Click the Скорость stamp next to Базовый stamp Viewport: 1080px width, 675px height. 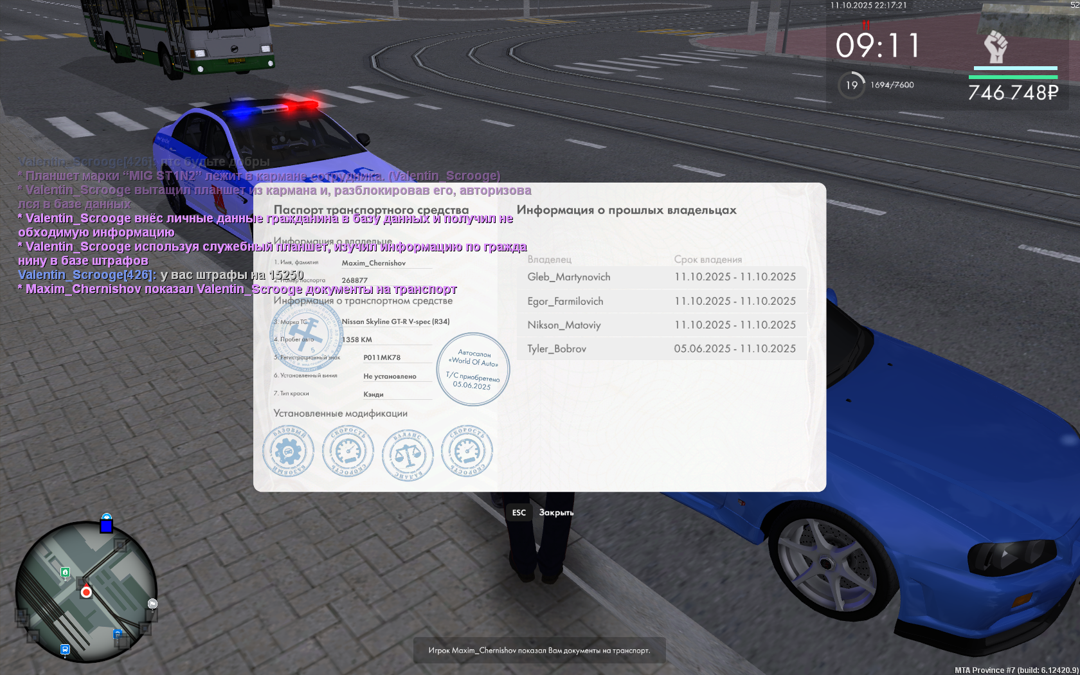348,451
